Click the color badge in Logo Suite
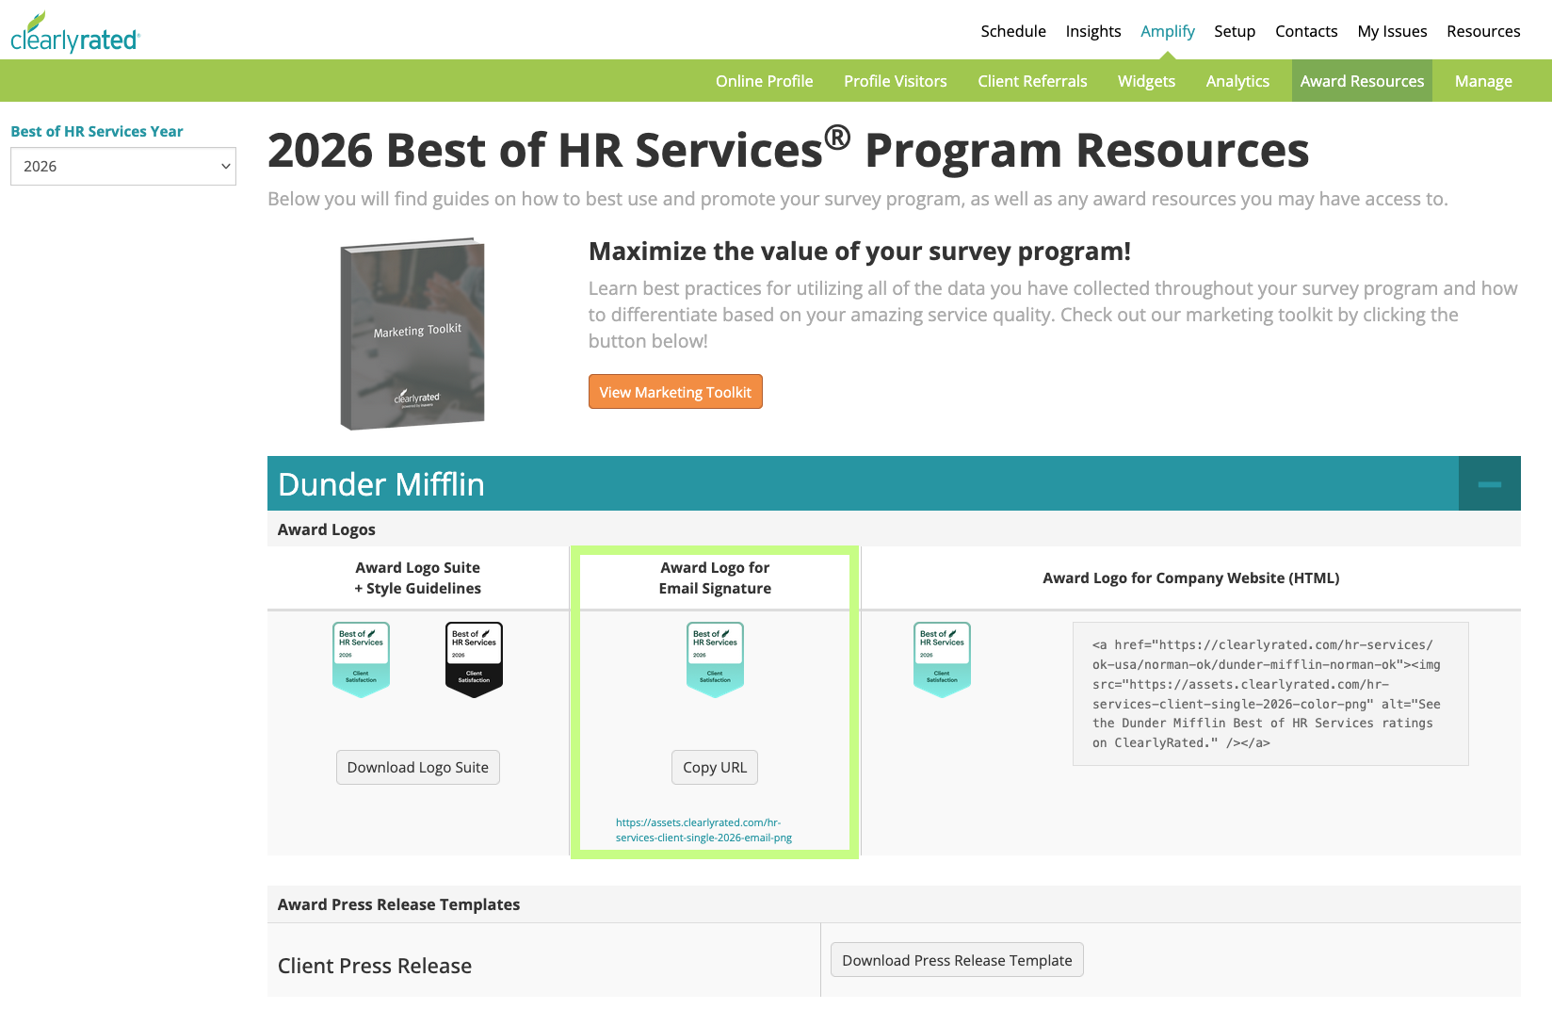The width and height of the screenshot is (1552, 1009). [361, 659]
